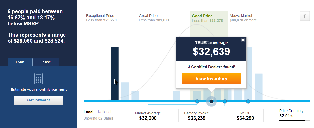This screenshot has width=314, height=128.
Task: Click the Market Average marker dot
Action: (197, 101)
